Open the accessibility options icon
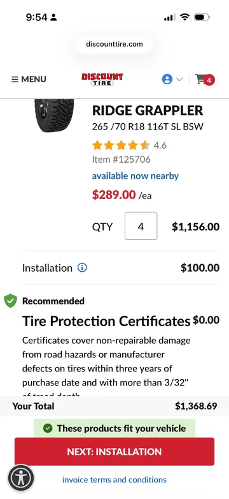This screenshot has width=229, height=499. (21, 478)
